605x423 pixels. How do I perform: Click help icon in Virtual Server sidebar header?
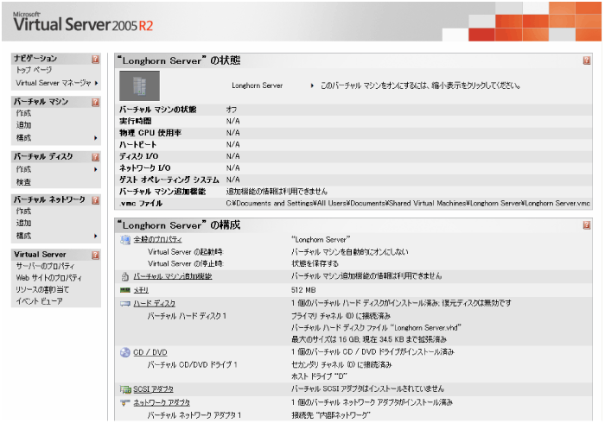tap(95, 255)
